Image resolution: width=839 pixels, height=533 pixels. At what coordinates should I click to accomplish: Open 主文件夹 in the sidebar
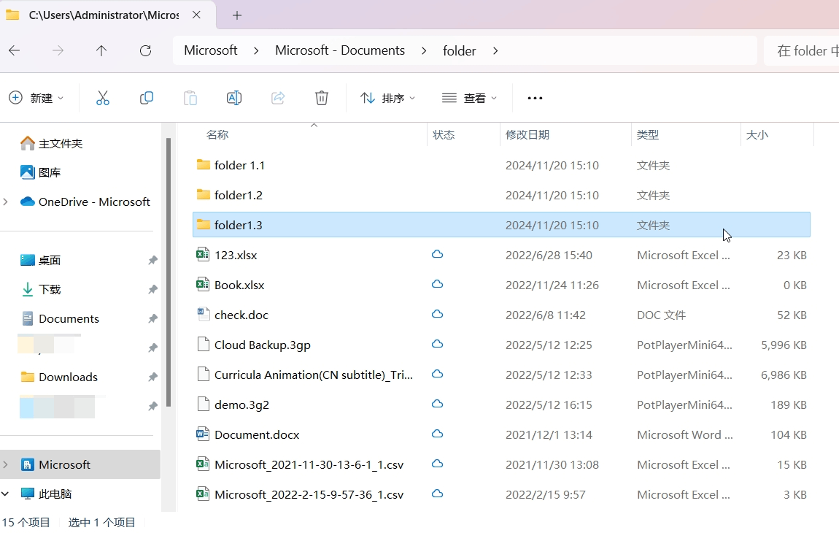click(61, 144)
